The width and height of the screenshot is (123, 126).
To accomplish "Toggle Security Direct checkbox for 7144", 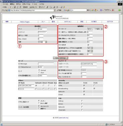I will click(84, 94).
